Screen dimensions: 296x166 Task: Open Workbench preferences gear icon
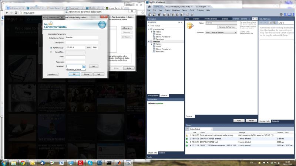281,14
